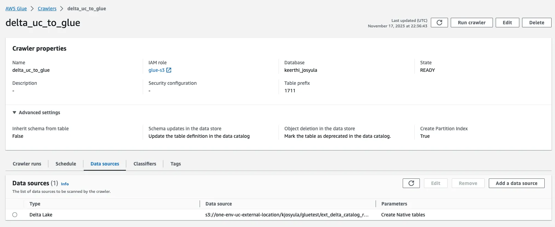Switch to Crawler runs tab
The width and height of the screenshot is (555, 227).
tap(27, 164)
